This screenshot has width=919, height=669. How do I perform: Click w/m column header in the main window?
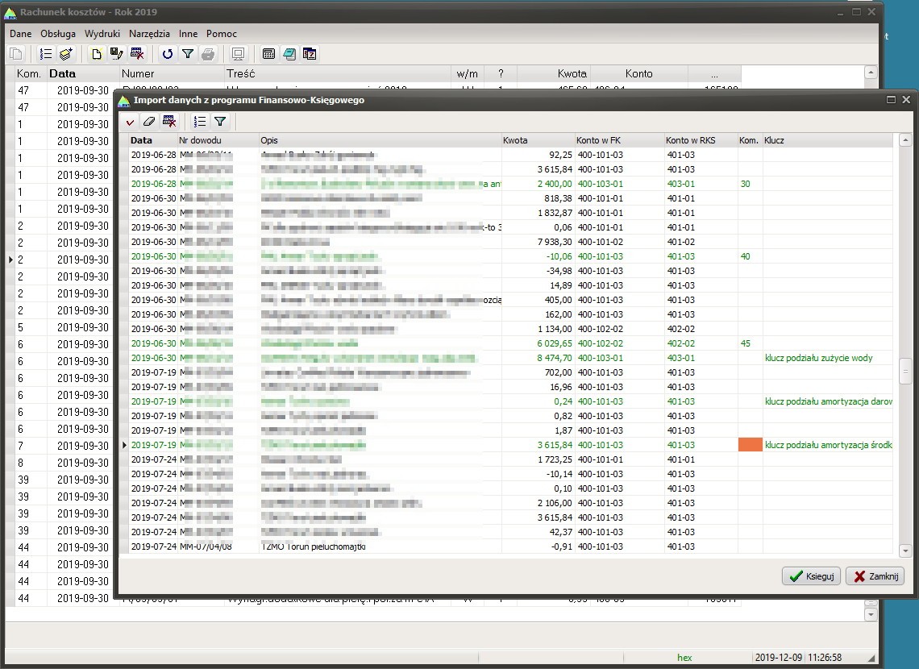click(x=467, y=74)
